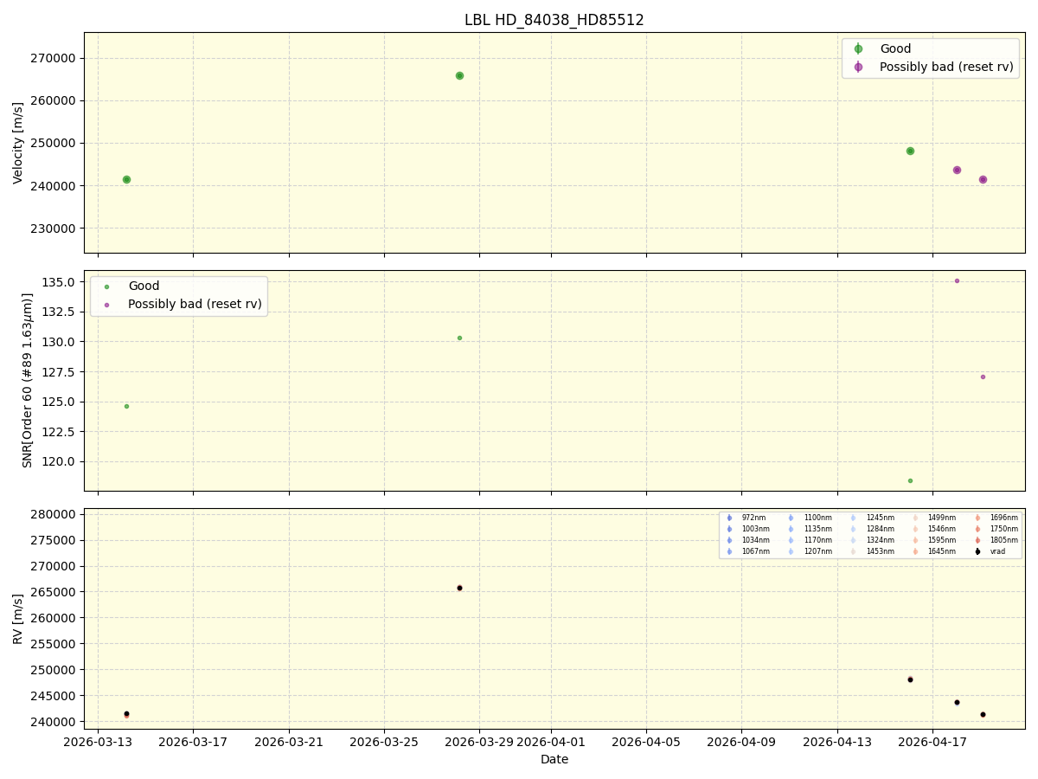The width and height of the screenshot is (1038, 779).
Task: Click the 120.0 tick in SNR panel
Action: [x=59, y=461]
